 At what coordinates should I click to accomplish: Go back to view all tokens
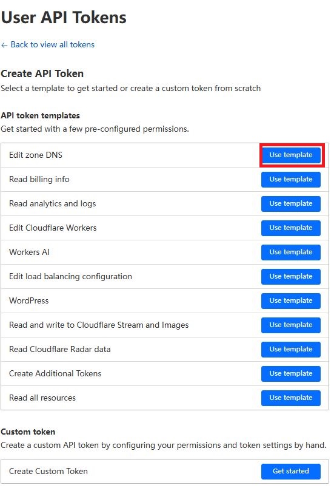pyautogui.click(x=53, y=44)
